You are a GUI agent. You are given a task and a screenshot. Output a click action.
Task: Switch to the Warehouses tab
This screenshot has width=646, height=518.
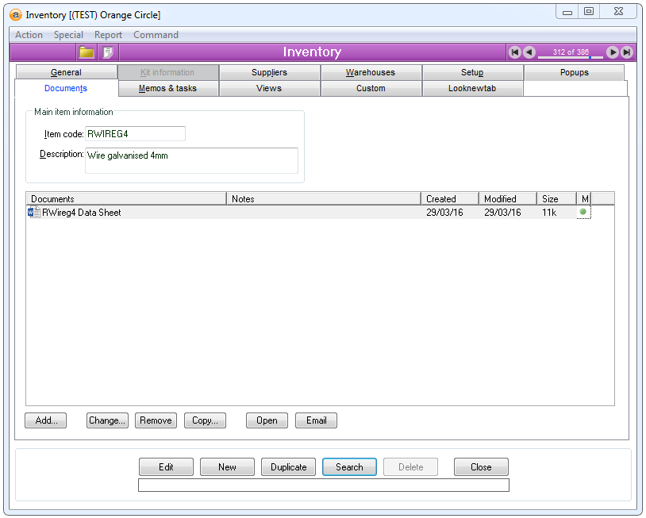370,72
